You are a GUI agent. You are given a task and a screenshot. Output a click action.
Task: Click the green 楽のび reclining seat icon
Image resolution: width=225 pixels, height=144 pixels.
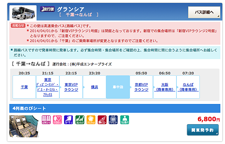tap(80, 120)
